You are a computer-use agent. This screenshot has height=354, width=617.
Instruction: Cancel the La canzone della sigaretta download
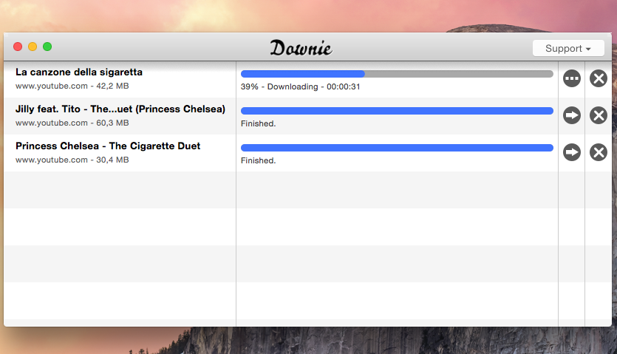599,78
